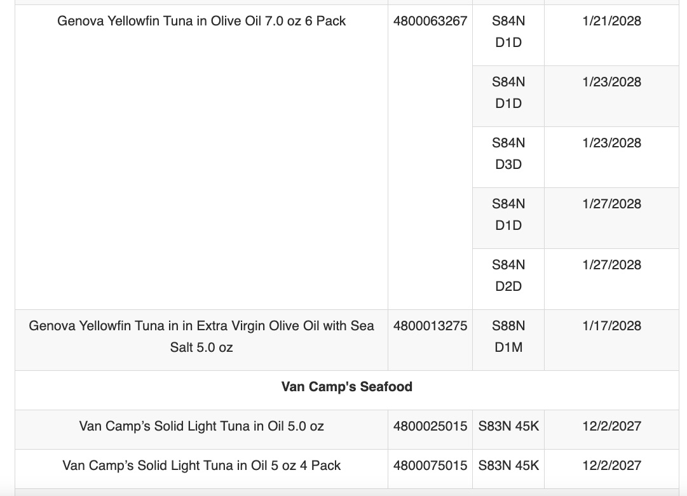The width and height of the screenshot is (687, 496).
Task: Click the 1/17/2028 date cell
Action: click(x=611, y=326)
